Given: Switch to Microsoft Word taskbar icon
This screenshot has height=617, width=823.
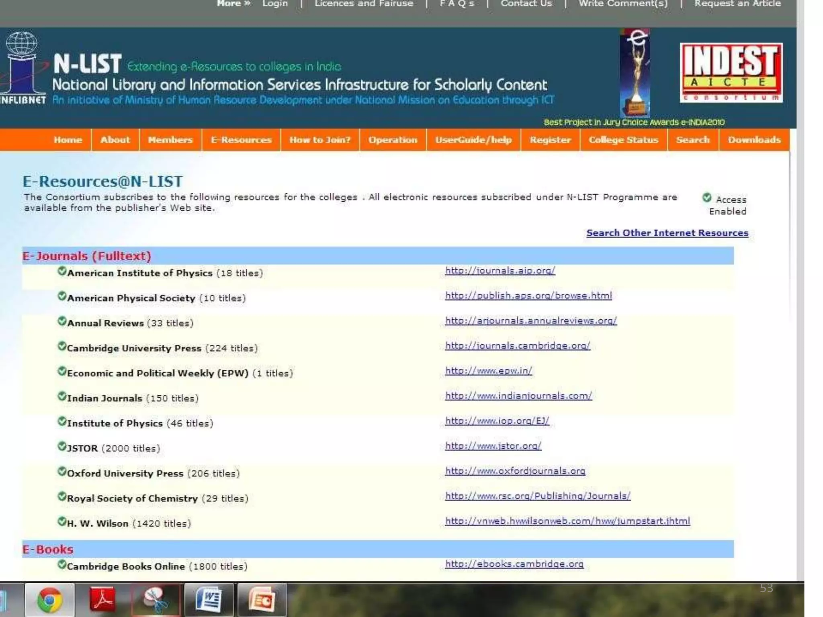Looking at the screenshot, I should pos(209,600).
